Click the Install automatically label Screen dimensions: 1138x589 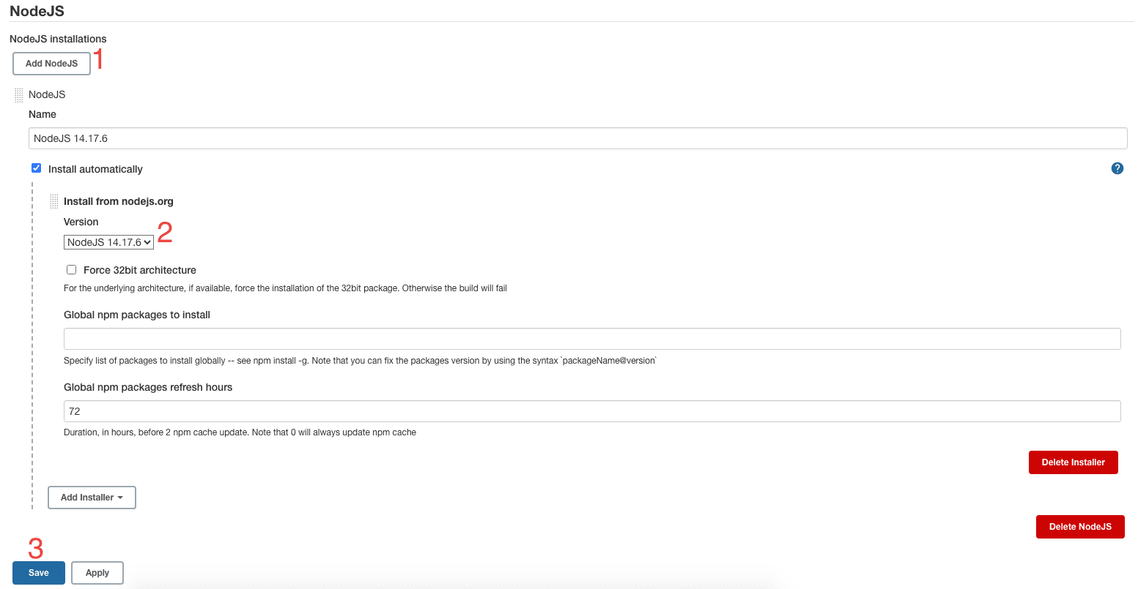point(95,169)
